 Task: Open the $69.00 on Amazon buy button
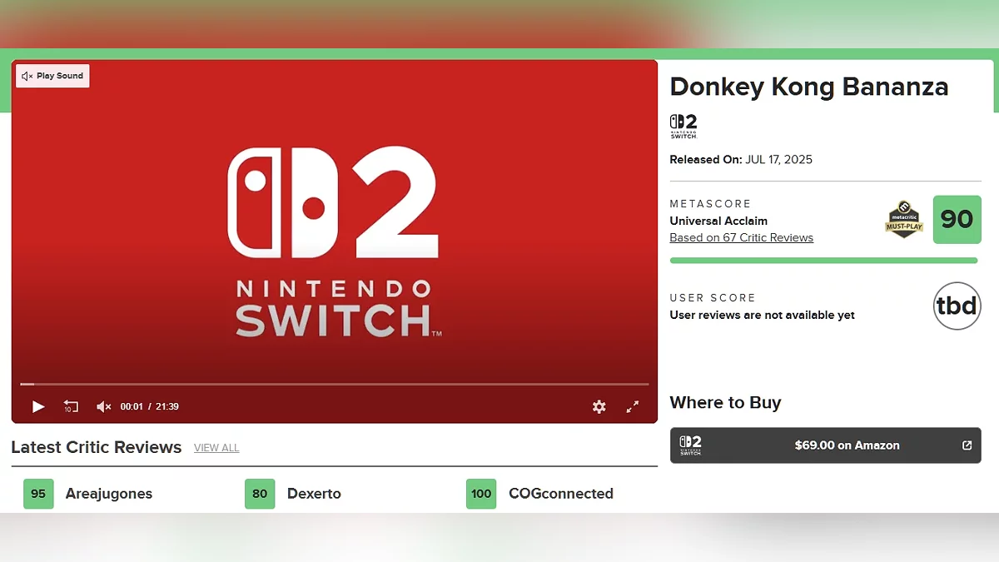click(826, 445)
